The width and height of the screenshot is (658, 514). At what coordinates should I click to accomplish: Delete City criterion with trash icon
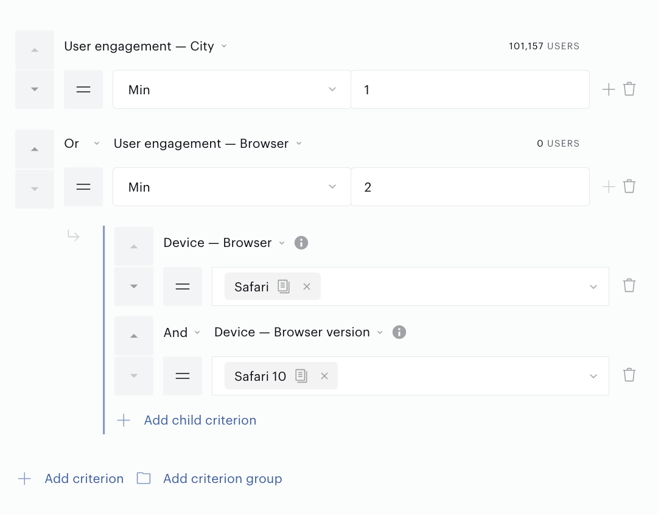(629, 89)
